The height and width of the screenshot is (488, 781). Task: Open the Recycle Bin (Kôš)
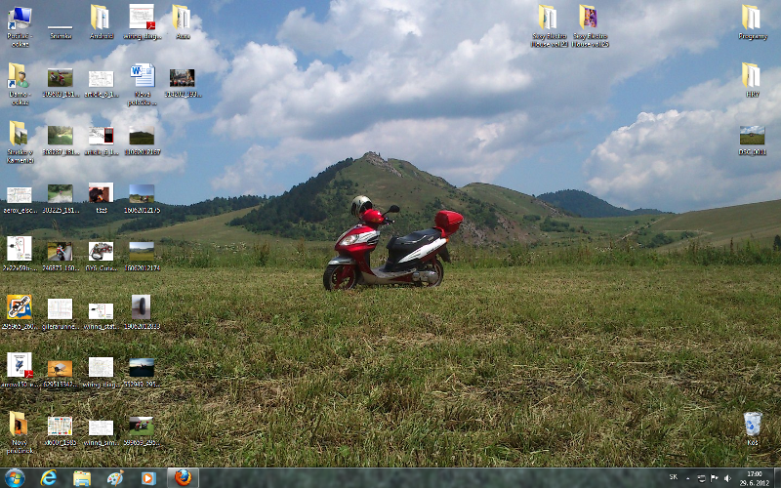pyautogui.click(x=752, y=425)
